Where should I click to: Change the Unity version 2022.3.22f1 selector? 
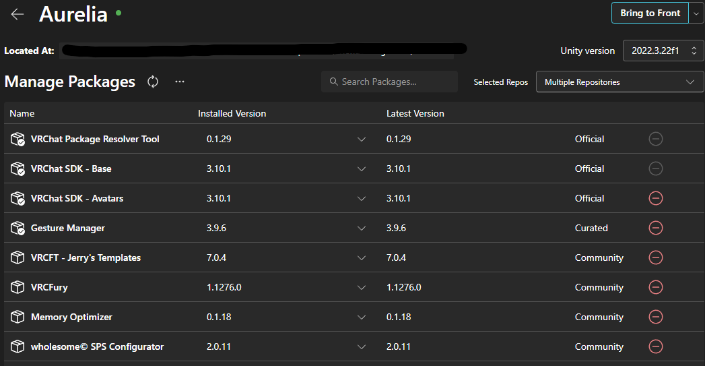pos(663,51)
